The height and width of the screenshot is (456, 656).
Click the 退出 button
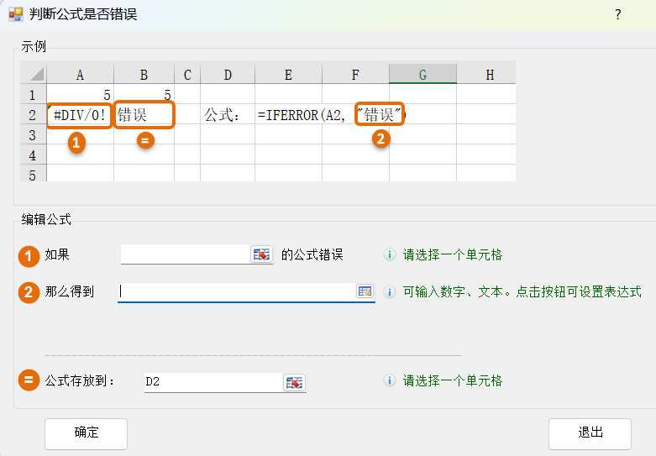590,433
